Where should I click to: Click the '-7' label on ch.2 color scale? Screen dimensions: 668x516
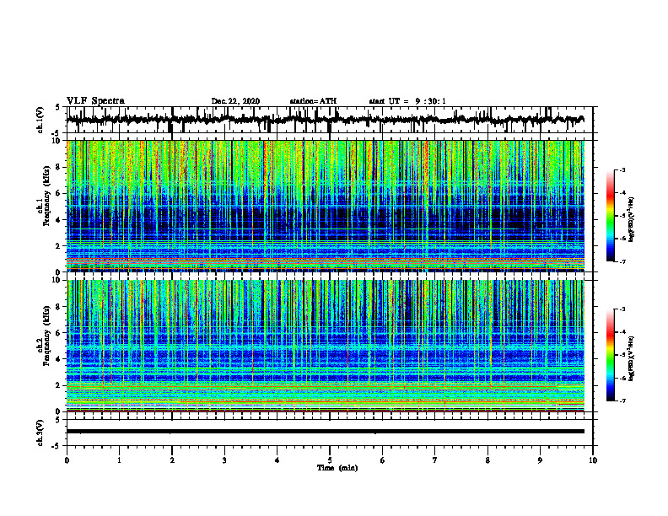[x=622, y=401]
